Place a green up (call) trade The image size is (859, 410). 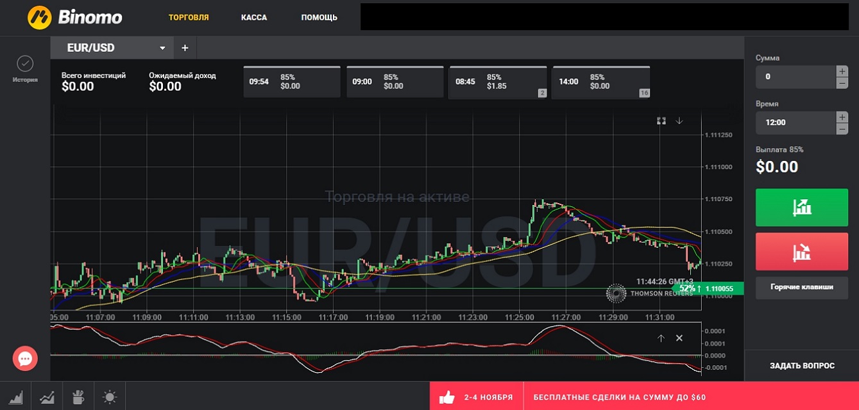802,208
